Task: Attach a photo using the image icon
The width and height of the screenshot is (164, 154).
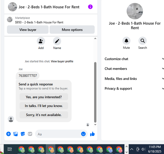Action: coord(16,134)
